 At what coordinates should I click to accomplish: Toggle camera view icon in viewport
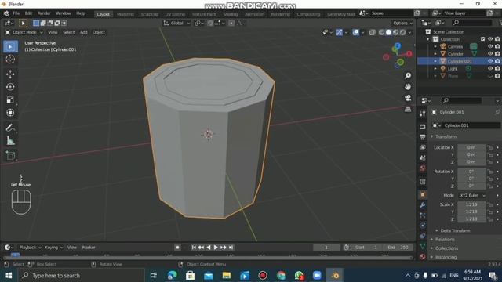pyautogui.click(x=408, y=98)
